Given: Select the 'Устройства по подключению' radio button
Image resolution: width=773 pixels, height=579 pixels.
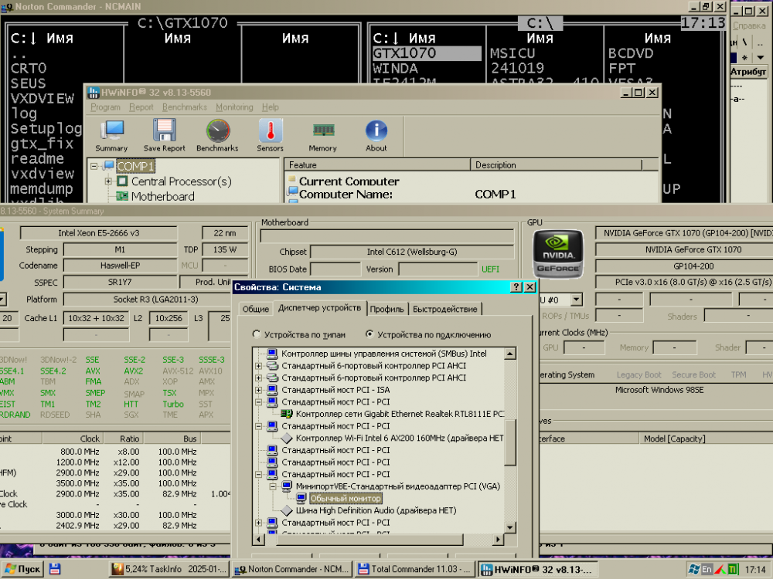Looking at the screenshot, I should click(x=369, y=335).
